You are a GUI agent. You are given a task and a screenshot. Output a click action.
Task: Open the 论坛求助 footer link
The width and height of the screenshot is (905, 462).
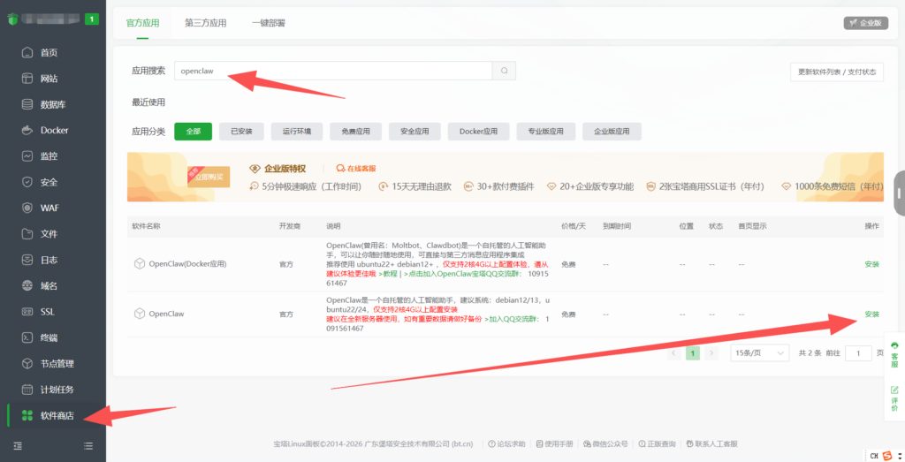[x=506, y=443]
